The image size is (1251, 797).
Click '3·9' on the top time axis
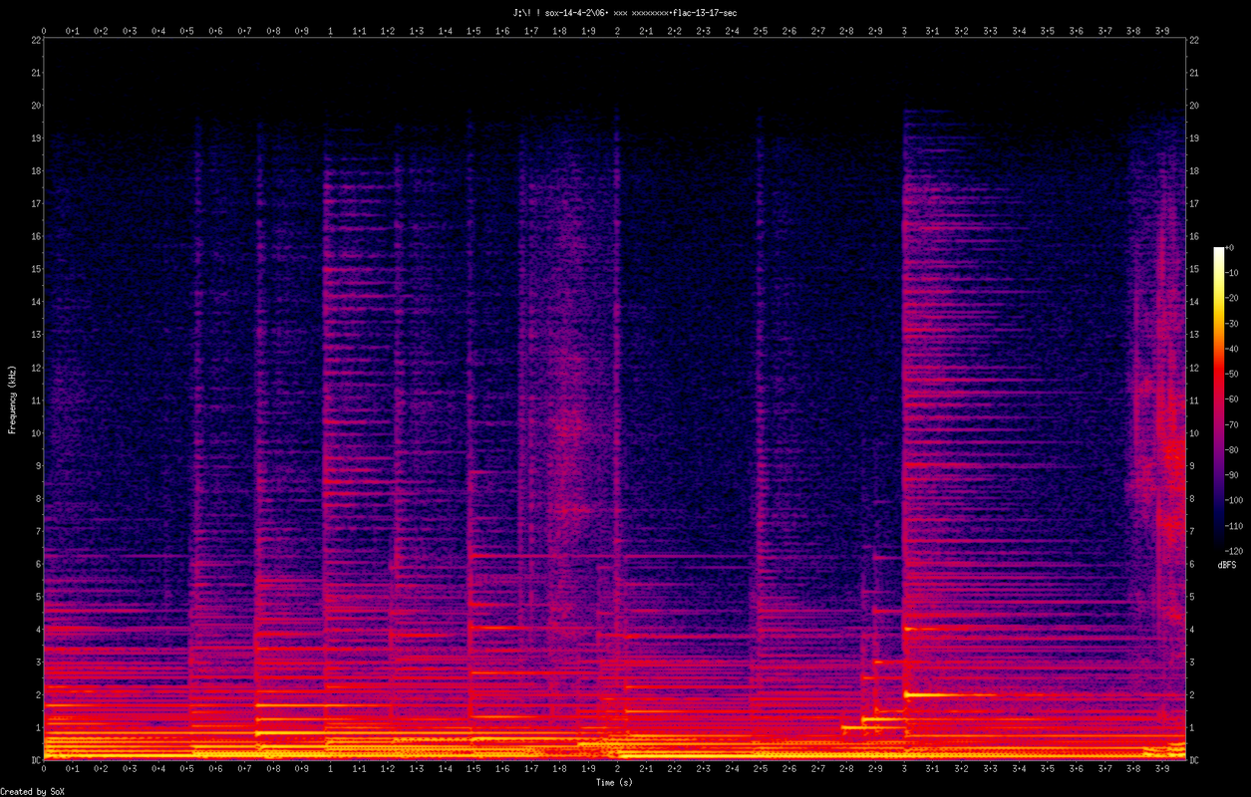click(1162, 31)
